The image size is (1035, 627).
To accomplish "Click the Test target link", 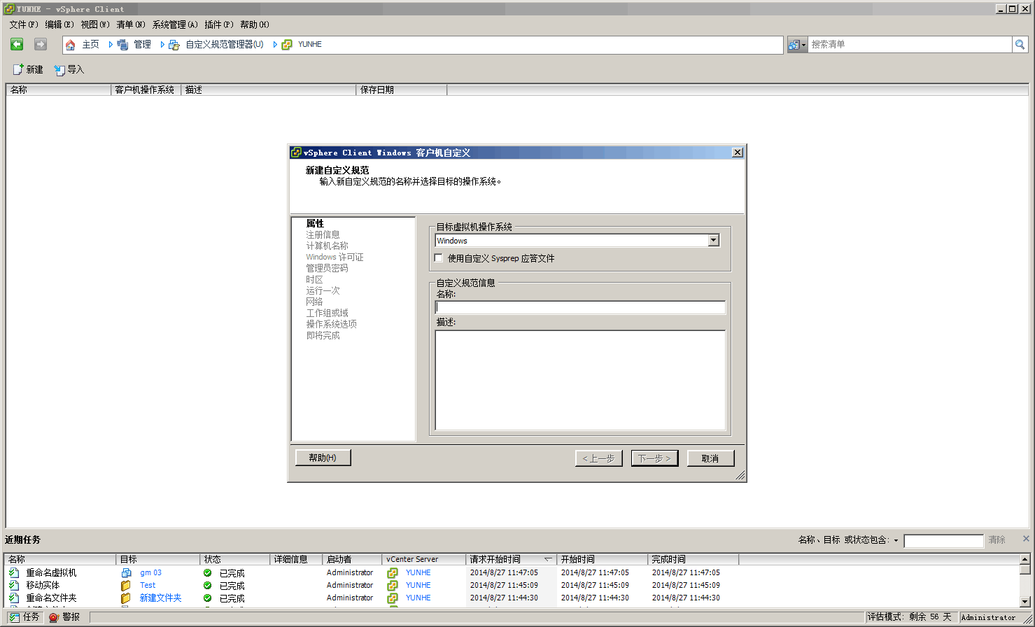I will click(148, 585).
